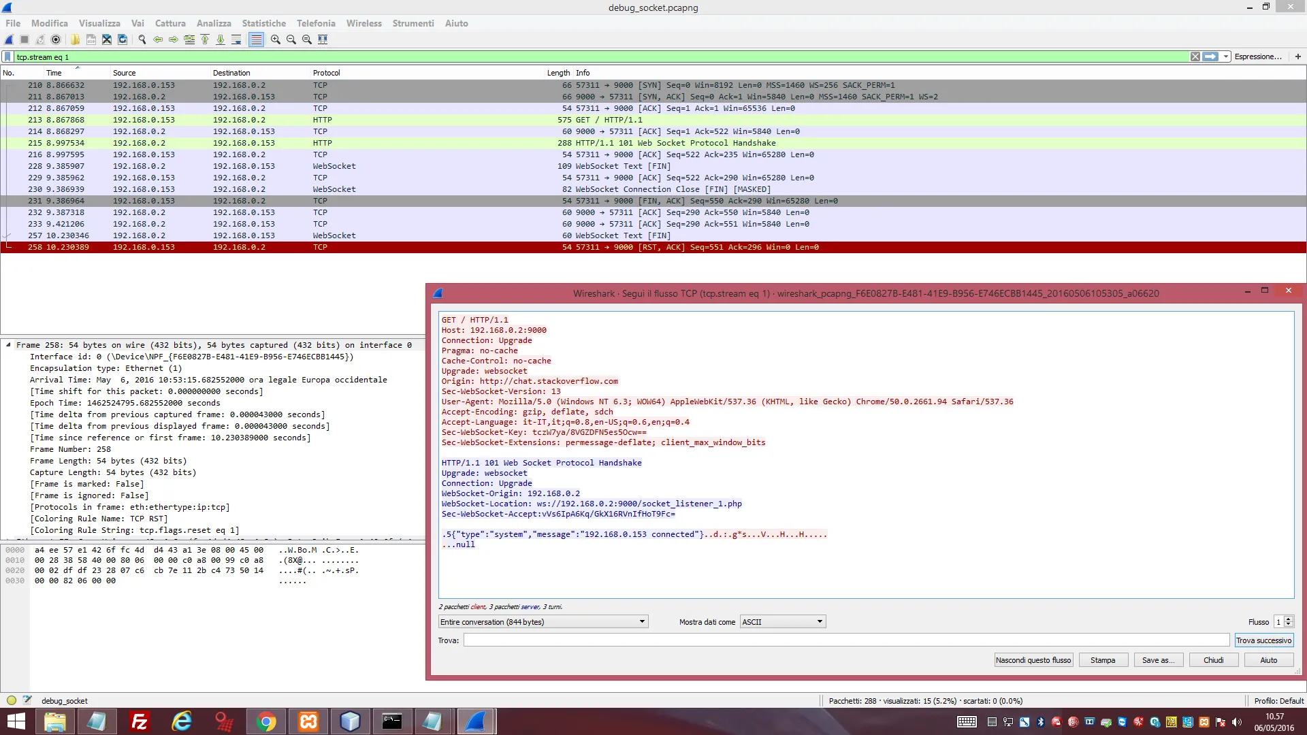Click Zoom In toolbar icon
The height and width of the screenshot is (735, 1307).
[x=275, y=39]
